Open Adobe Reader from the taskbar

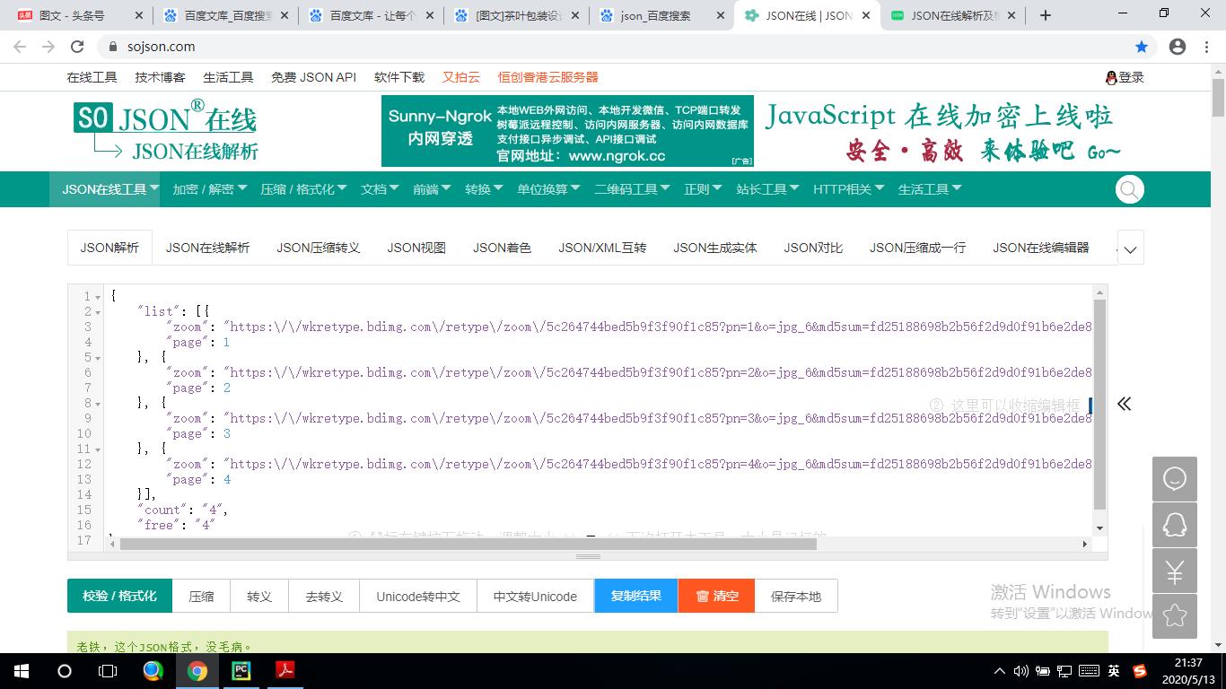[x=285, y=671]
